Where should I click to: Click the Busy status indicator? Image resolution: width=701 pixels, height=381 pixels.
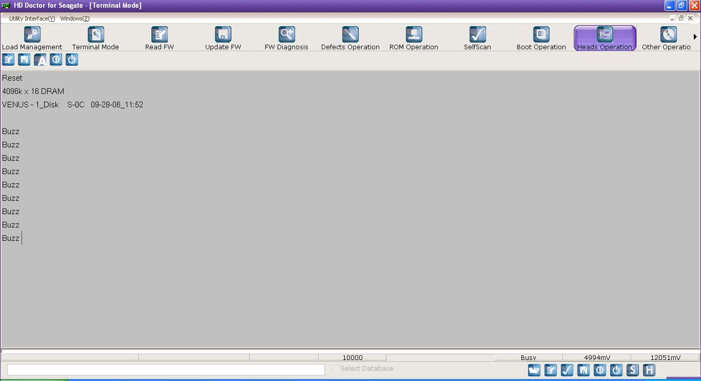(x=529, y=357)
